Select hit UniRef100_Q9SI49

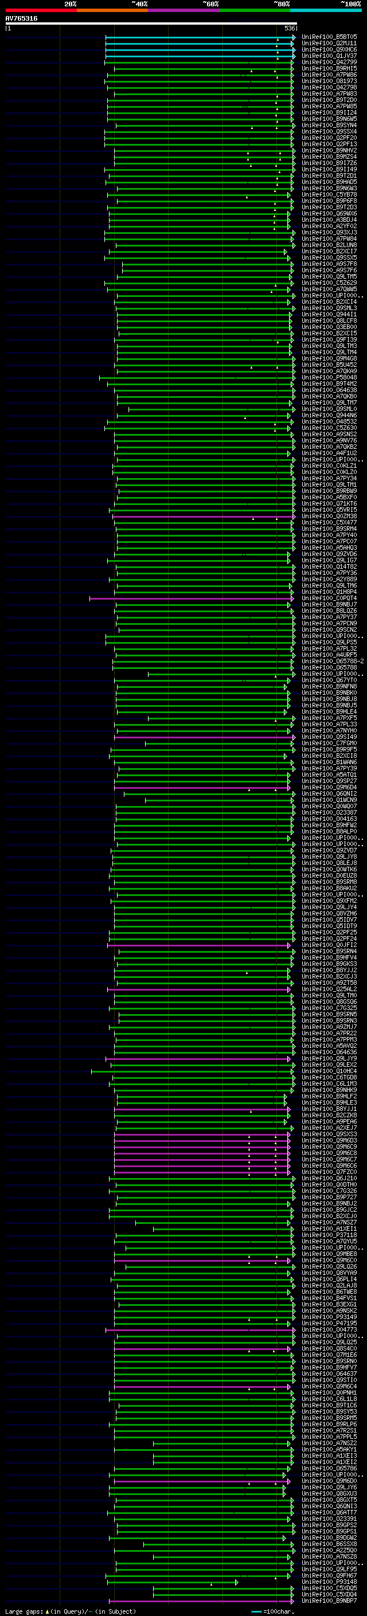[x=329, y=737]
